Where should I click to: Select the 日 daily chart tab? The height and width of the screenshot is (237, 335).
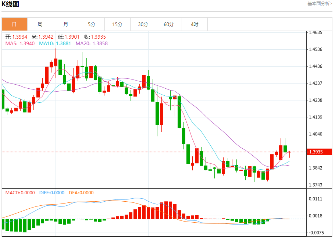(x=15, y=24)
